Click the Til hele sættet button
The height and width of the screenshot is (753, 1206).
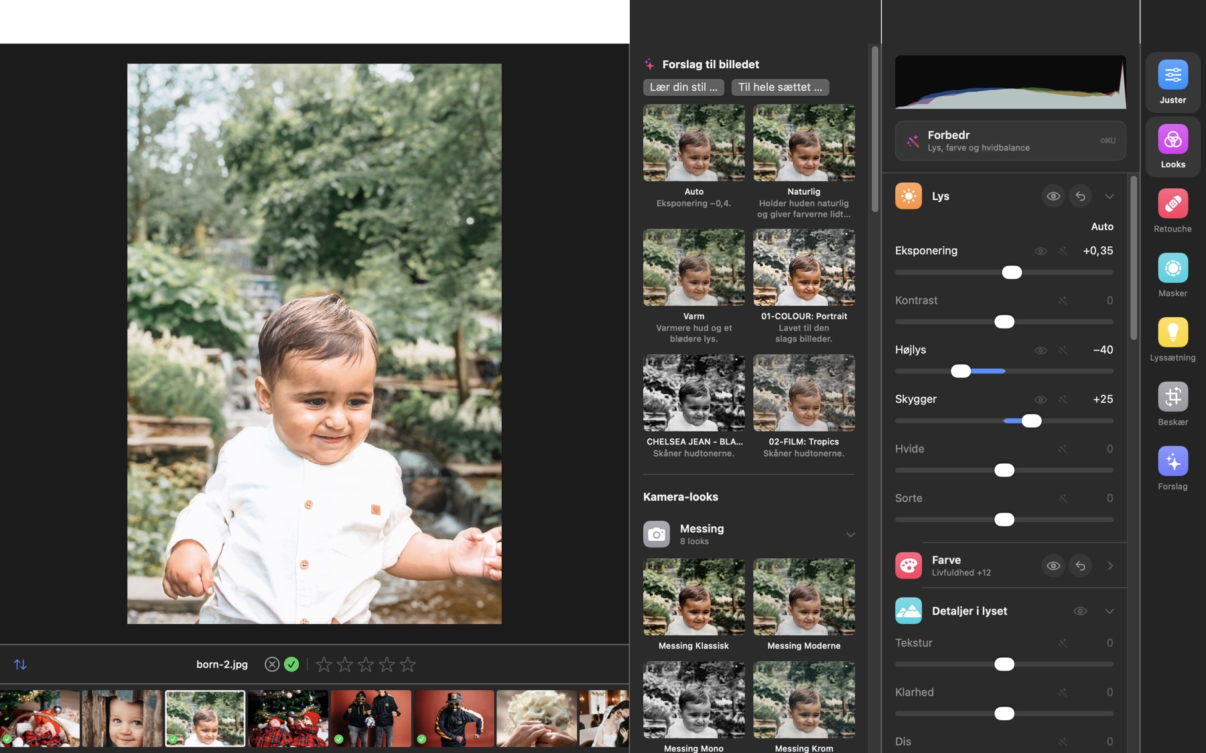(x=780, y=87)
